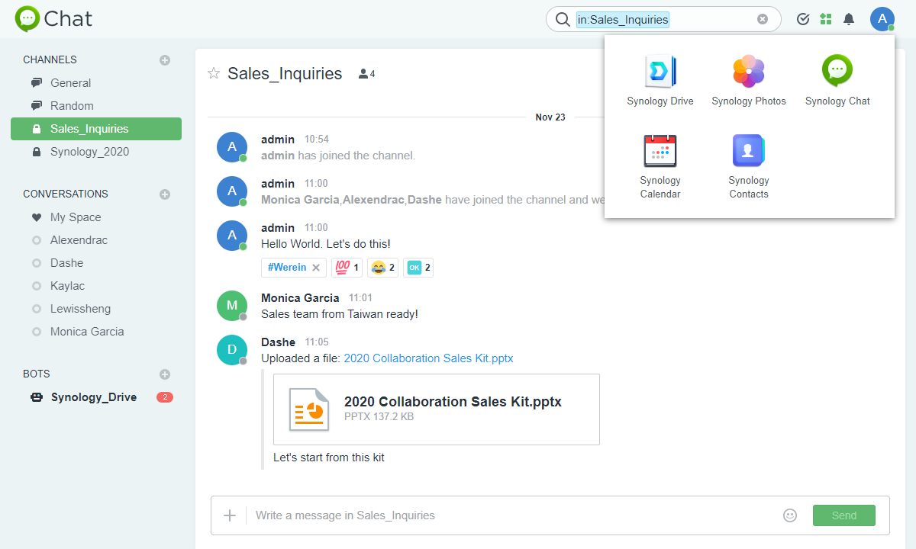Click the BOTS section header
This screenshot has width=916, height=549.
(x=37, y=374)
